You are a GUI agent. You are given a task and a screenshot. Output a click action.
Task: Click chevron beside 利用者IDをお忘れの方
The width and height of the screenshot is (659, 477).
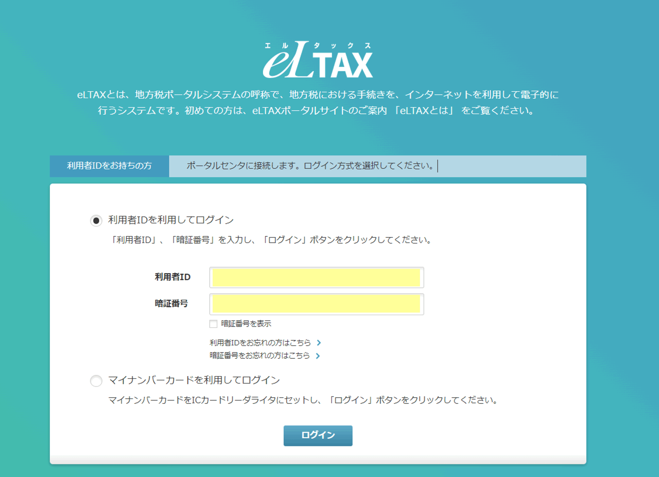319,343
